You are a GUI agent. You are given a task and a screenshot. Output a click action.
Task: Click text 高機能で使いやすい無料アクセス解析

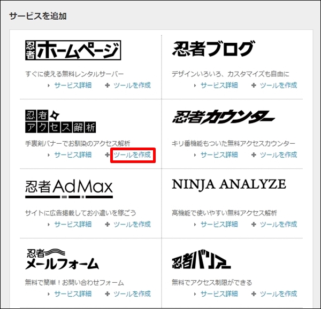(224, 213)
